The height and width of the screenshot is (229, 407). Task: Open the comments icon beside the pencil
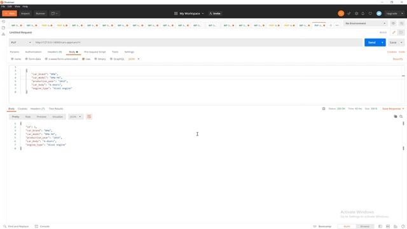pyautogui.click(x=401, y=32)
